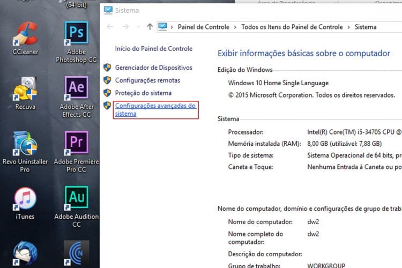Click the back navigation arrow
This screenshot has width=402, height=268.
coord(110,27)
